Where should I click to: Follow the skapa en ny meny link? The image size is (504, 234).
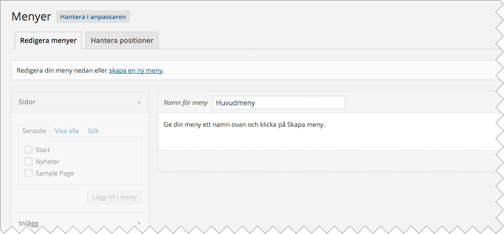pos(136,70)
